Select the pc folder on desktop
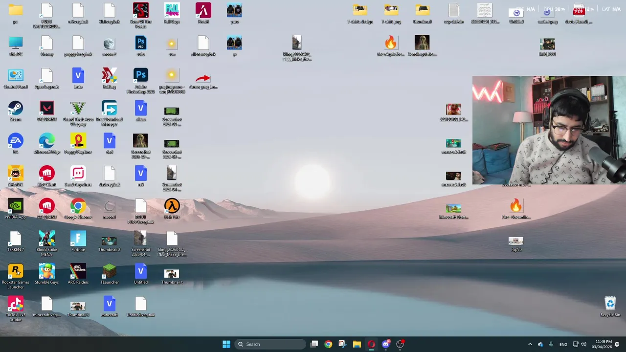Image resolution: width=626 pixels, height=352 pixels. [16, 14]
